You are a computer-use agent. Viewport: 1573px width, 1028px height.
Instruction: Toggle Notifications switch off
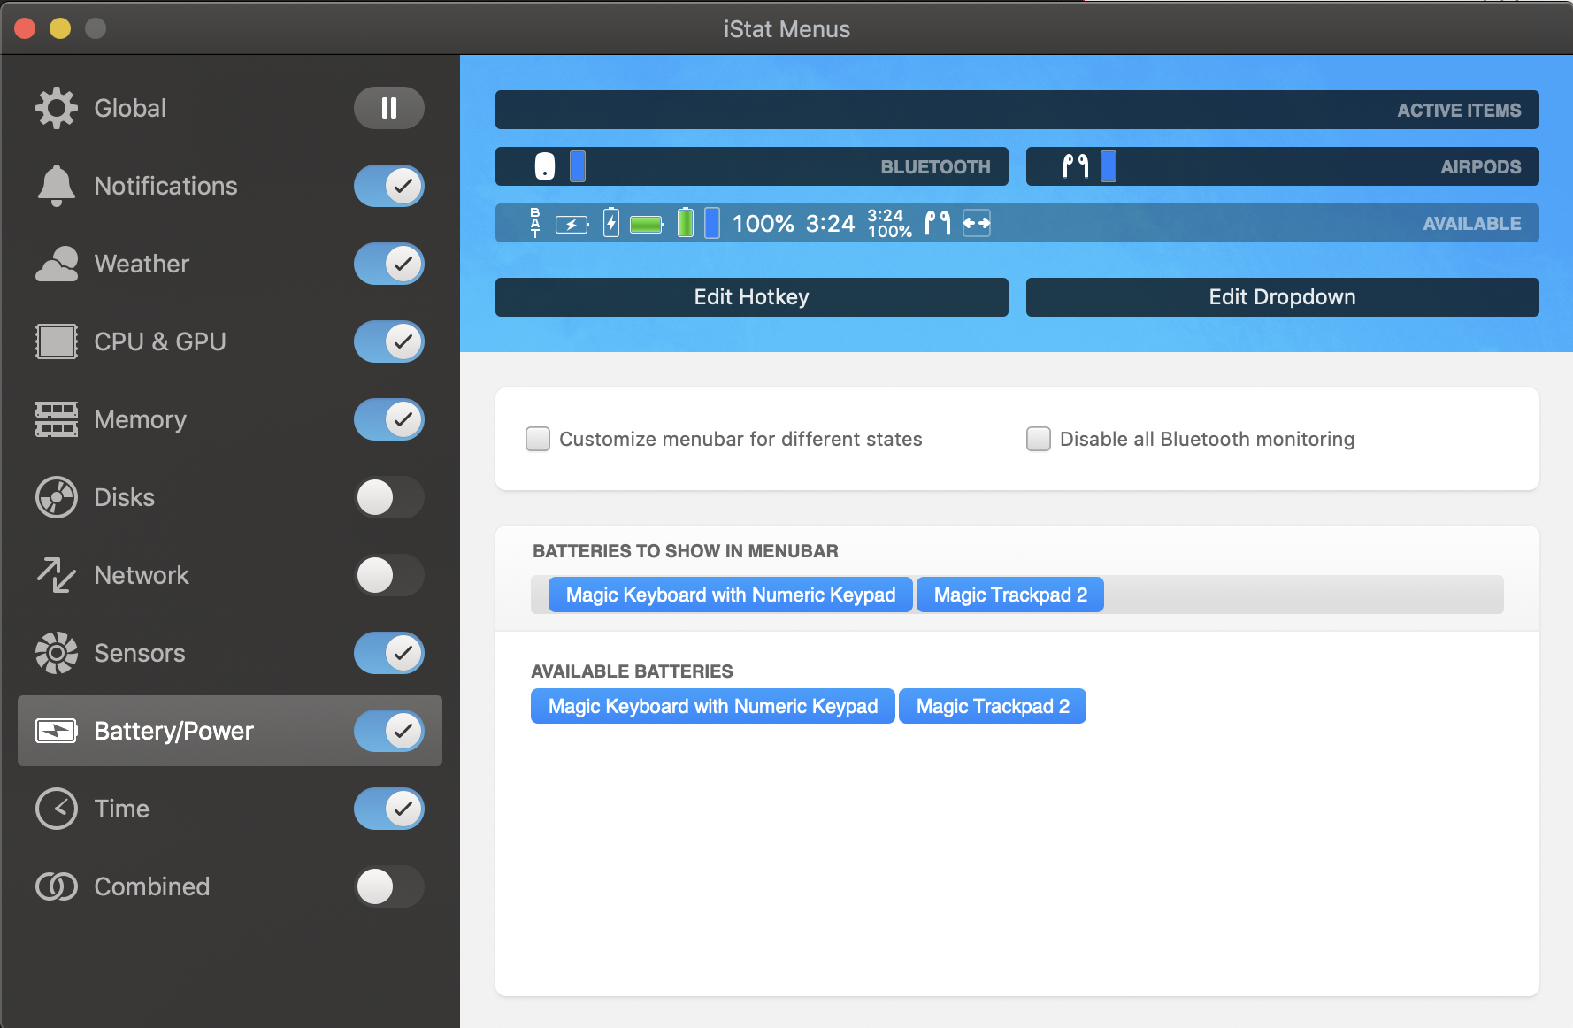tap(389, 186)
